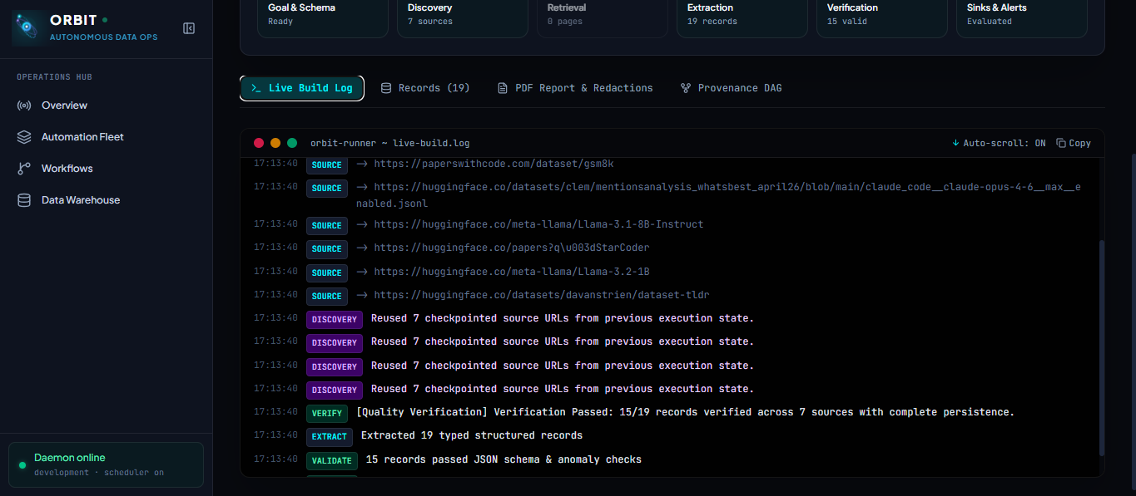1136x496 pixels.
Task: Open Automation Fleet layers icon
Action: 24,137
